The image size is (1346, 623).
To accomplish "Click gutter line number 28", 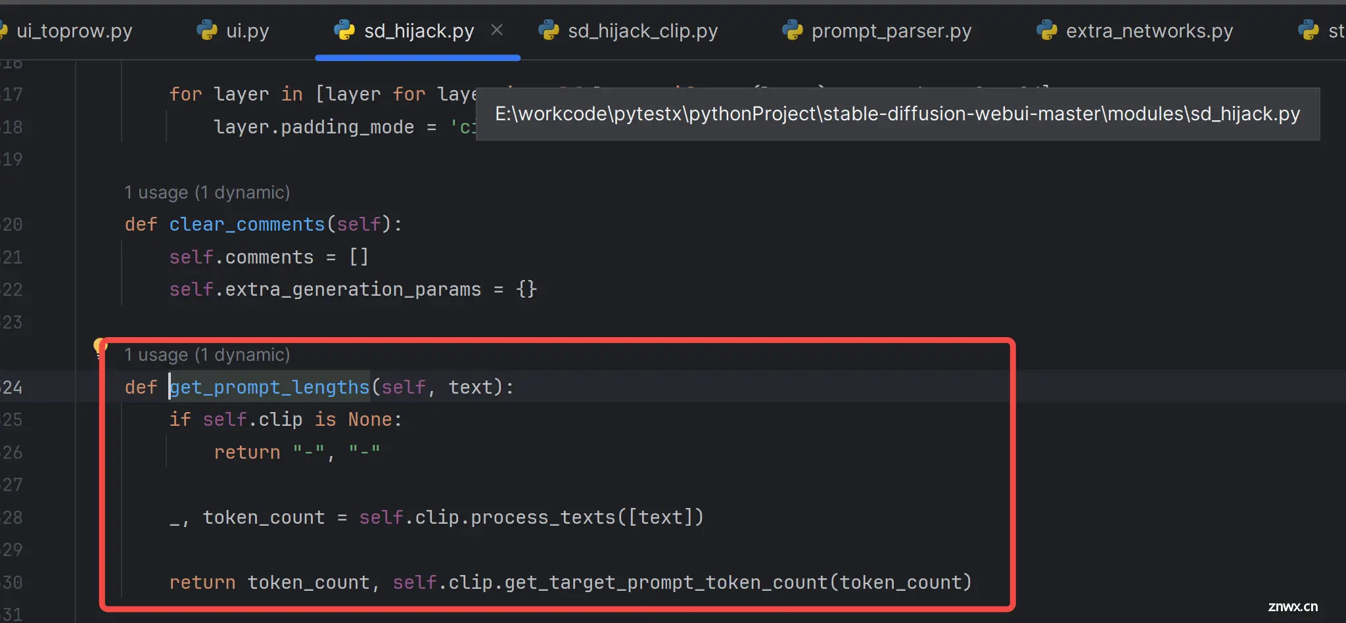I will (11, 517).
